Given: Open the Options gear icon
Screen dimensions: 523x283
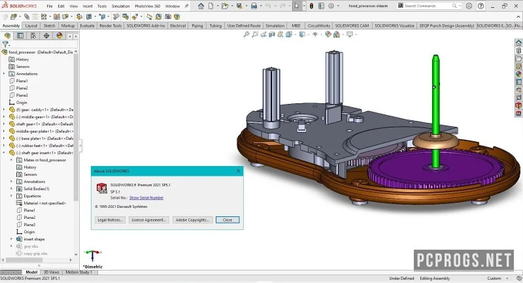Looking at the screenshot, I should pyautogui.click(x=331, y=6).
